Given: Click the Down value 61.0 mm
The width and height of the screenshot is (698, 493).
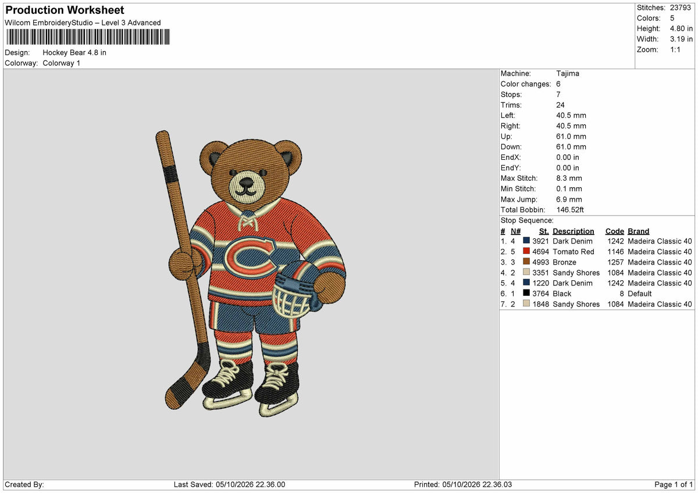Looking at the screenshot, I should (571, 147).
